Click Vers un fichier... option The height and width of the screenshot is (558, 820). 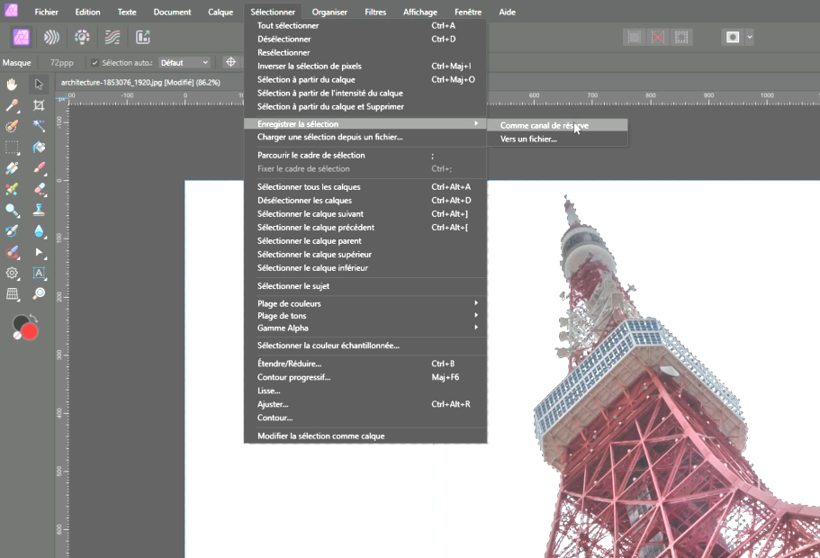point(528,139)
